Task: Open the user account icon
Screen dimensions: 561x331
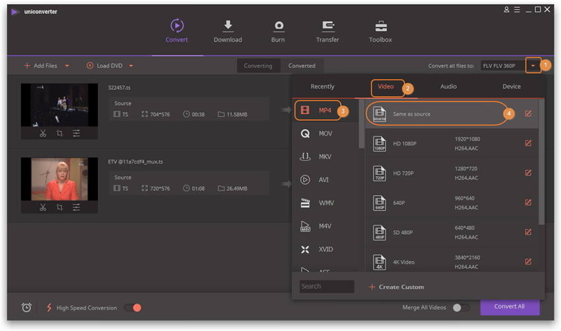Action: click(x=507, y=10)
